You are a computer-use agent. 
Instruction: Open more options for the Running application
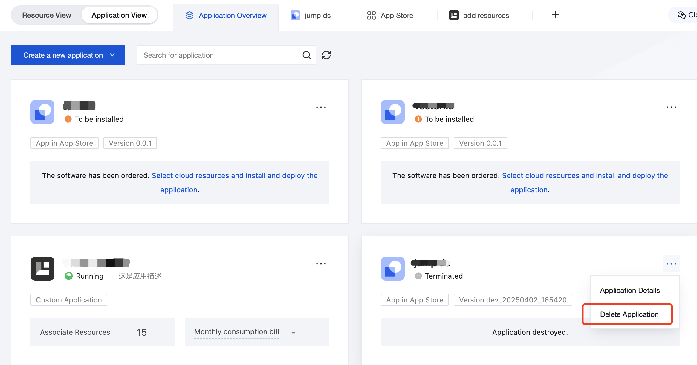pyautogui.click(x=321, y=264)
